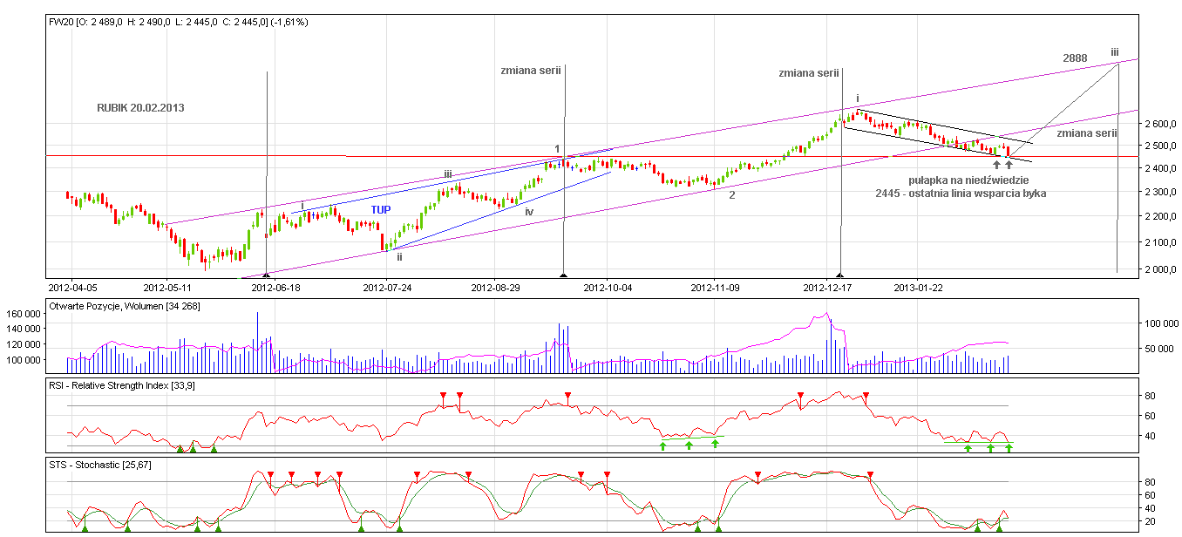This screenshot has height=537, width=1182.
Task: Select the 'RUBIK 20.02.2013' annotation
Action: [x=140, y=108]
